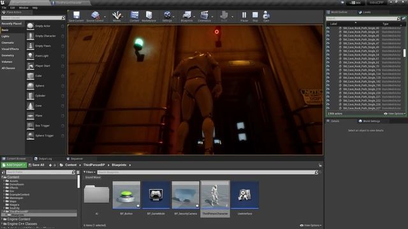Click the Blueprints toolbar icon
The image size is (408, 229).
(x=187, y=15)
